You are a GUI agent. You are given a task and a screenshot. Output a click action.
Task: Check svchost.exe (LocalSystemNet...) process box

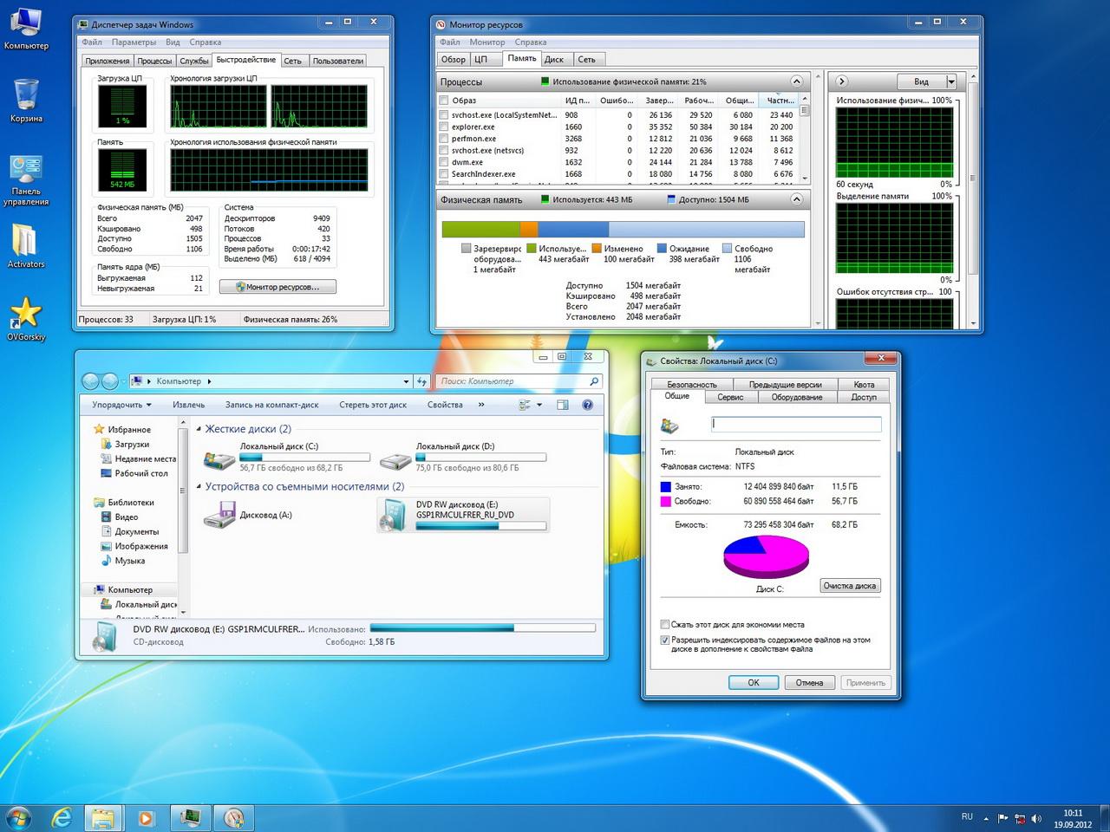click(x=444, y=115)
